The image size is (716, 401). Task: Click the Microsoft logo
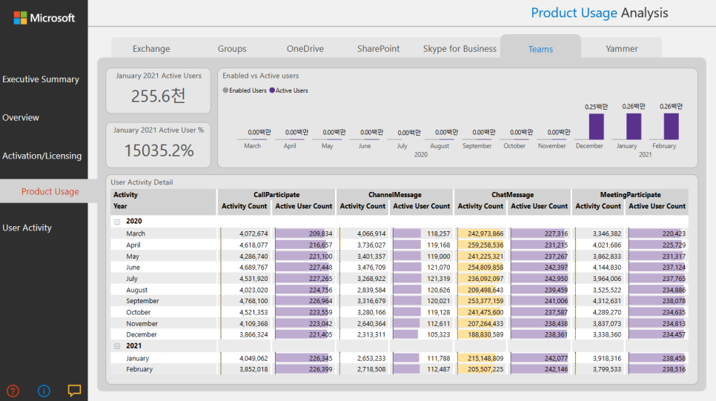pos(44,18)
